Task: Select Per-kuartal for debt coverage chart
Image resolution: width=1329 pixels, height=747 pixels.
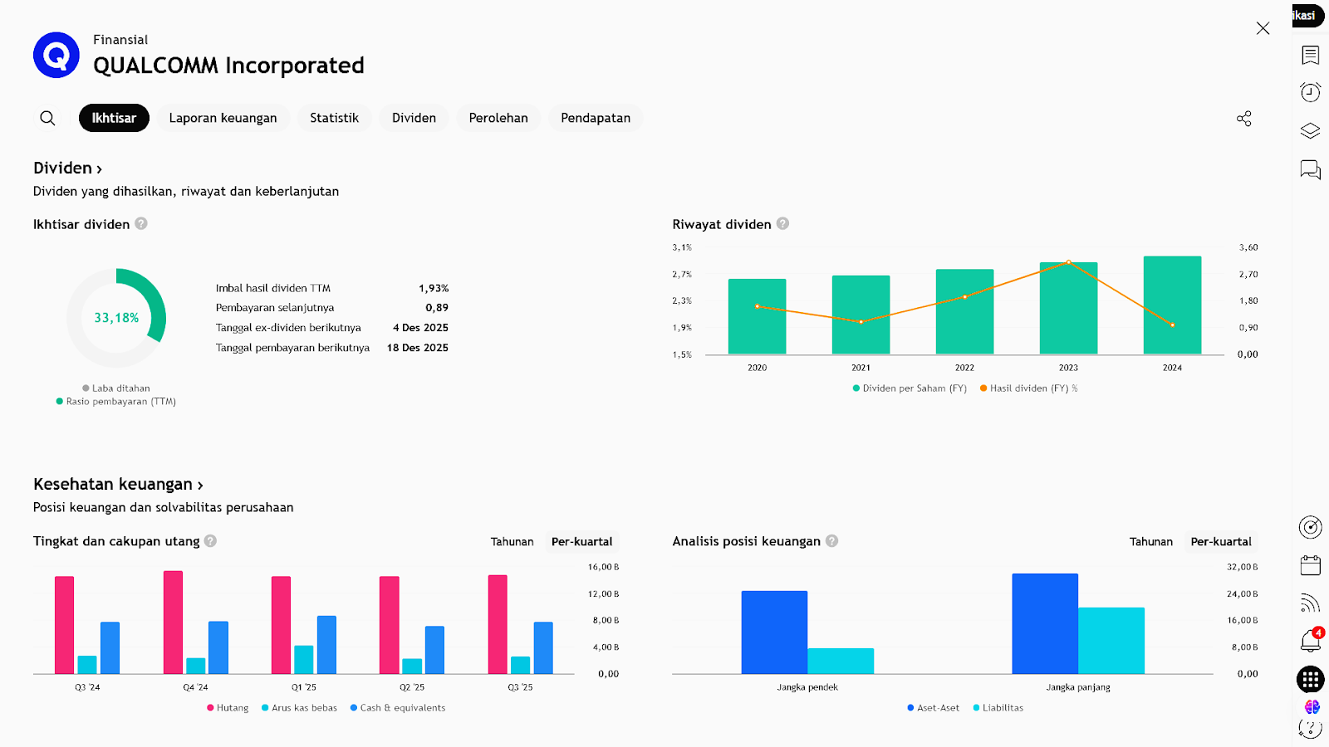Action: pos(581,542)
